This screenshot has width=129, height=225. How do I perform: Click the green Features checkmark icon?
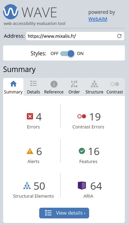[x=82, y=151]
